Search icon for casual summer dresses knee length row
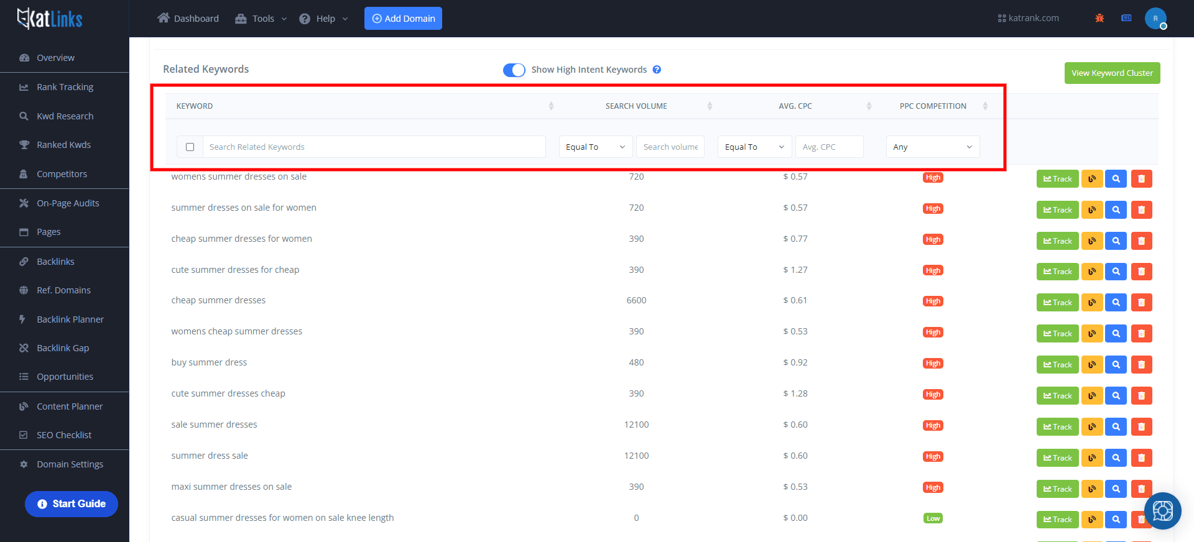Image resolution: width=1194 pixels, height=542 pixels. (x=1116, y=520)
